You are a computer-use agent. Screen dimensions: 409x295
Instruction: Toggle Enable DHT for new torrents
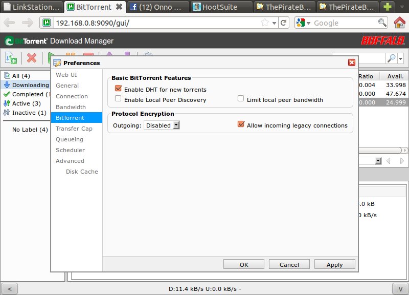click(118, 89)
